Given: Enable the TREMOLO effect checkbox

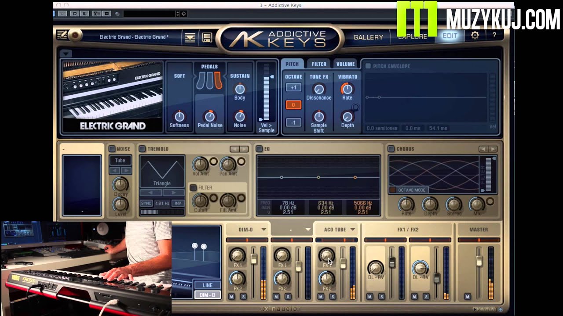Looking at the screenshot, I should [x=142, y=149].
